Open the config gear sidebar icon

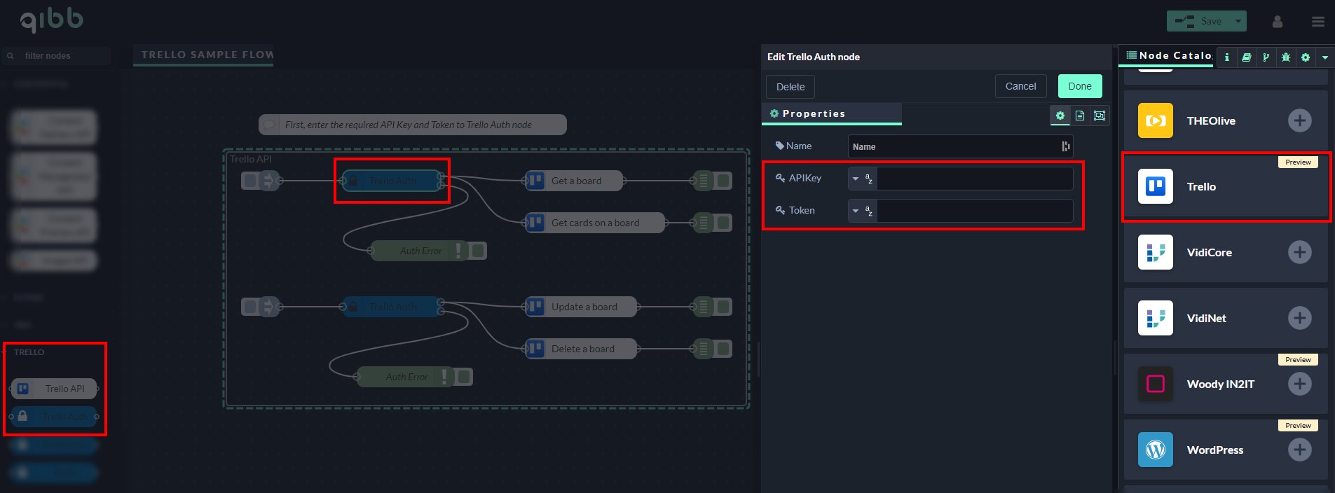point(1305,57)
